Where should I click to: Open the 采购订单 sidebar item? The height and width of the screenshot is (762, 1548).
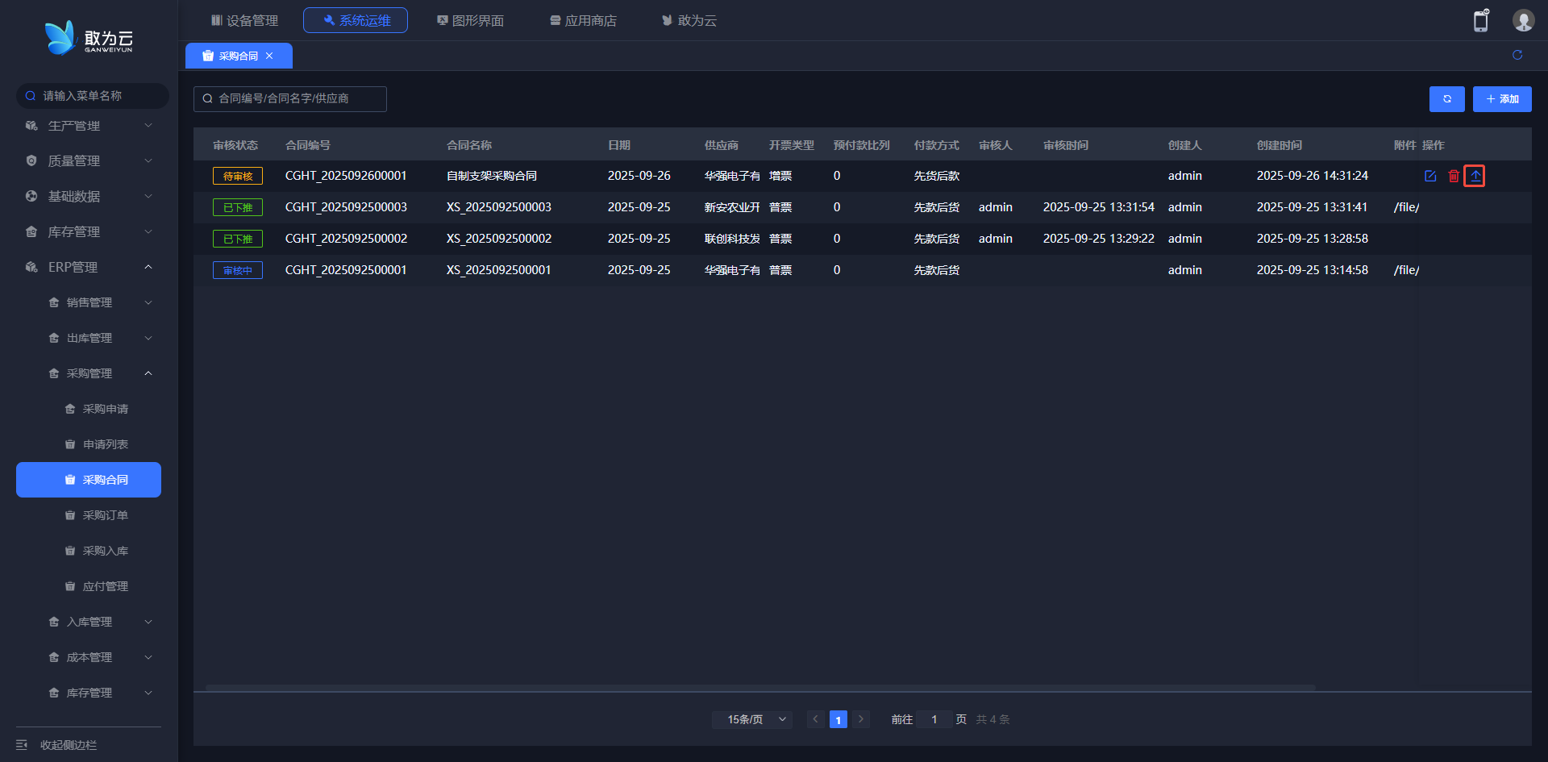[105, 515]
